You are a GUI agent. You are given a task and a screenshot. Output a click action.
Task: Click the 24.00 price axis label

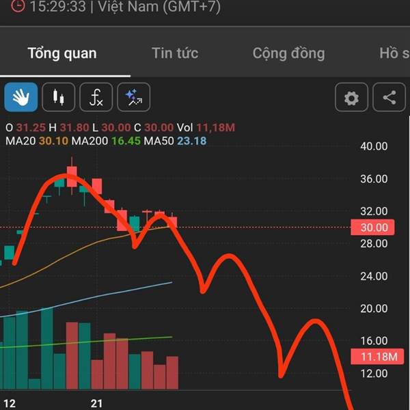tap(374, 276)
